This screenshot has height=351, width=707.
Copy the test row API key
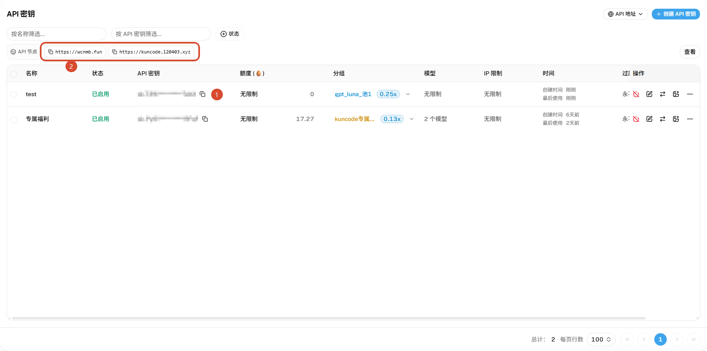[202, 94]
